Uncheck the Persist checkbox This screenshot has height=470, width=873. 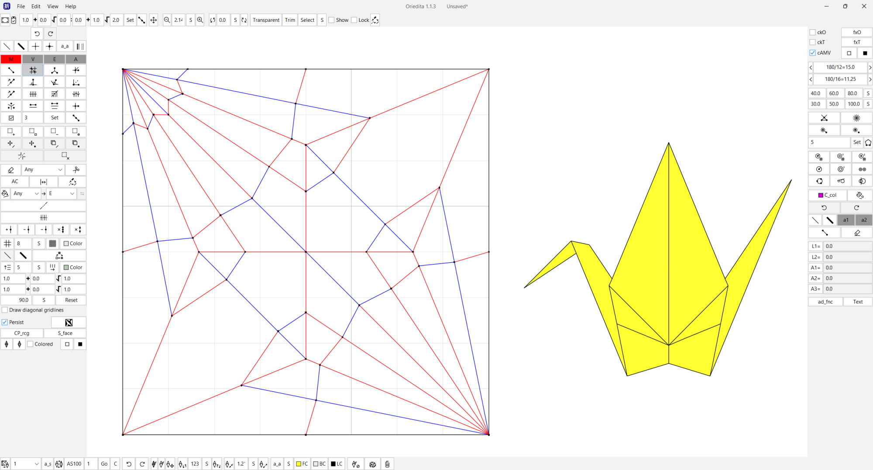coord(5,322)
